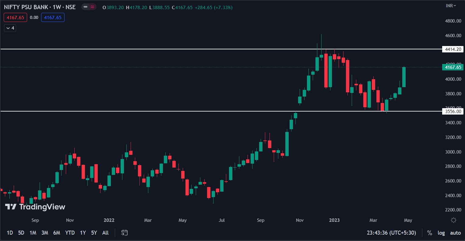Open the go-to-date calendar icon
The image size is (465, 241).
pos(124,233)
